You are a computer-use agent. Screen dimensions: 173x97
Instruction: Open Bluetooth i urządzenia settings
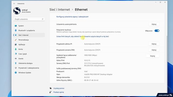pos(29,30)
